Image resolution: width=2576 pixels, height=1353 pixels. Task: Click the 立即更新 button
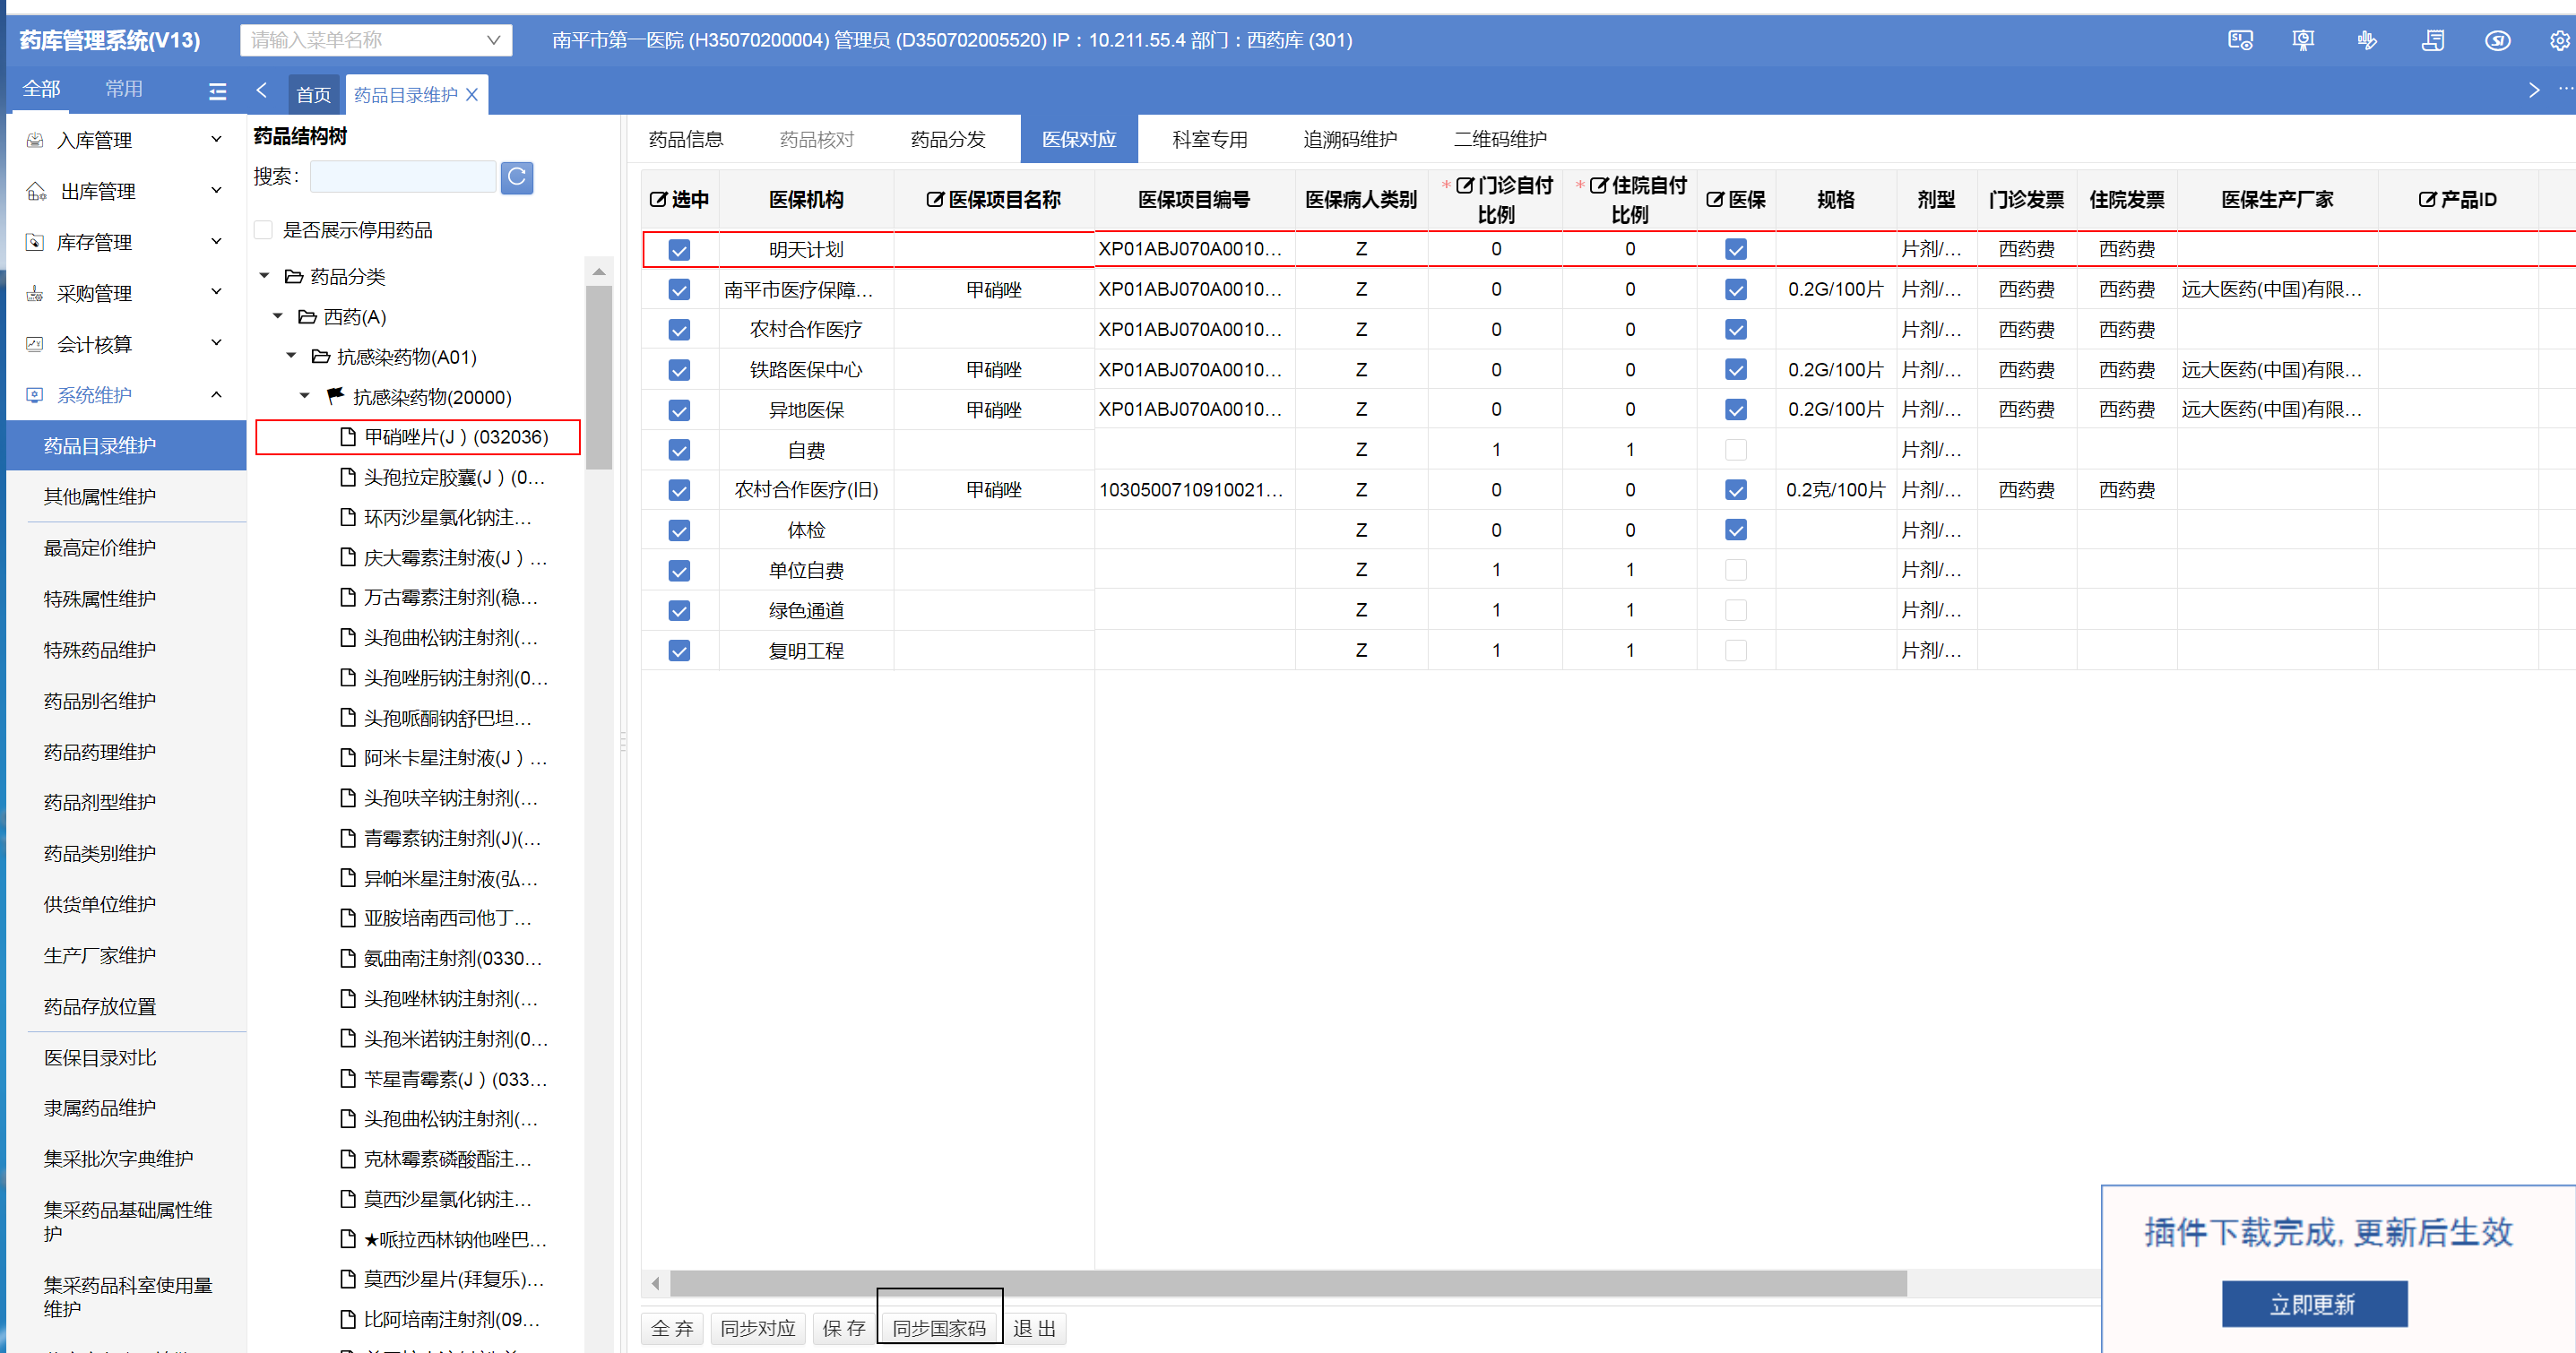[x=2313, y=1304]
